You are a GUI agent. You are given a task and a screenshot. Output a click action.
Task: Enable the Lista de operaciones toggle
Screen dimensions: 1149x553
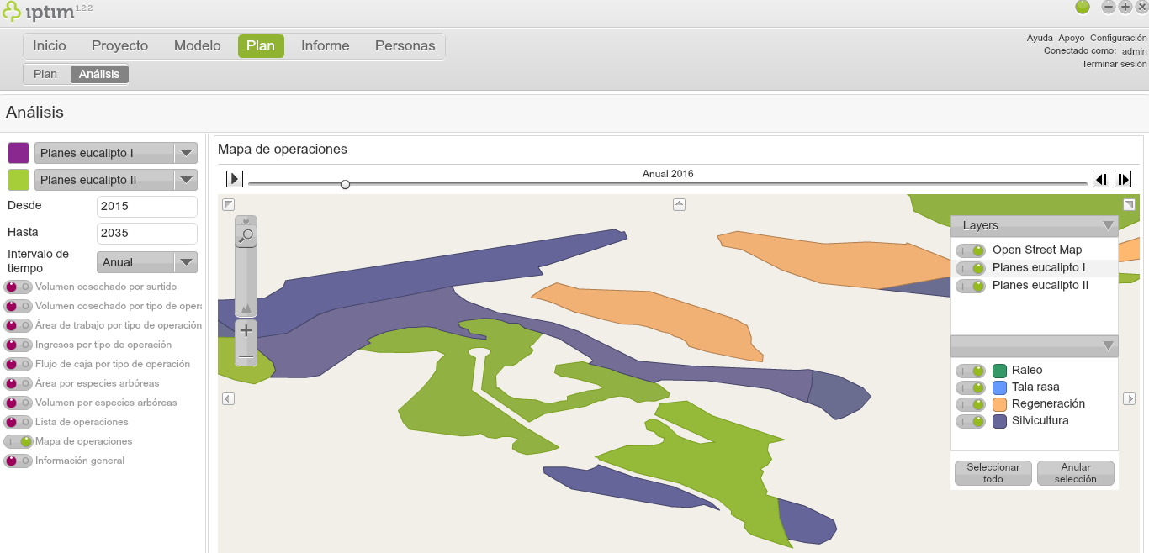[x=18, y=422]
